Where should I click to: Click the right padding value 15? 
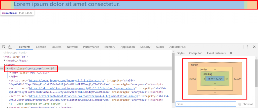coord(226,79)
